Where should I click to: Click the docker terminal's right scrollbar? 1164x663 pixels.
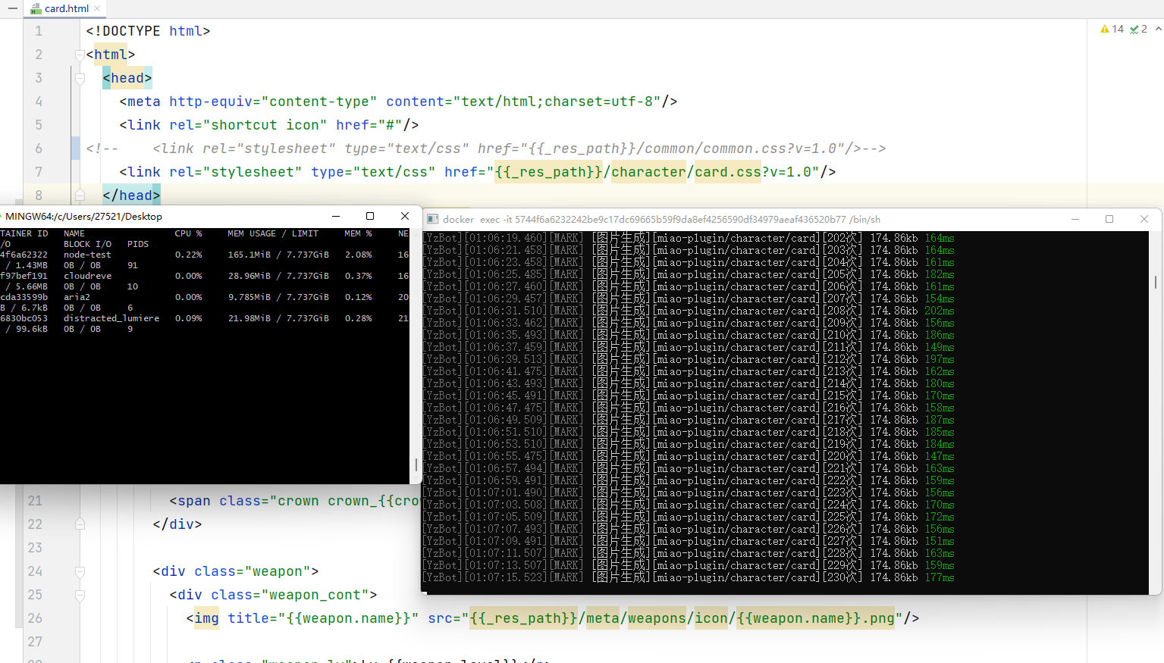tap(1156, 280)
